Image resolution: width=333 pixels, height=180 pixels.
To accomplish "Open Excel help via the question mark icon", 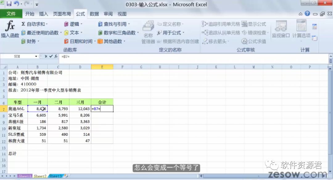I will (x=307, y=14).
